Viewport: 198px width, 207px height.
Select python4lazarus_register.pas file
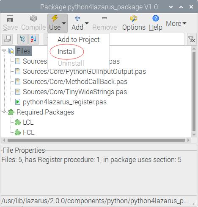65,102
